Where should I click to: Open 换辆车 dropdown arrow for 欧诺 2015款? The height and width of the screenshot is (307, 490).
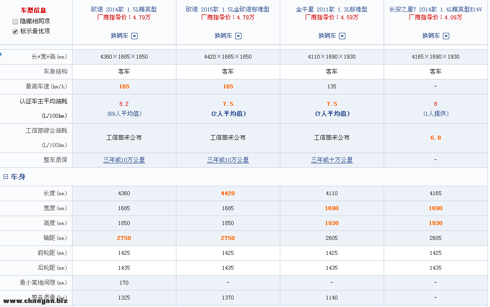238,36
